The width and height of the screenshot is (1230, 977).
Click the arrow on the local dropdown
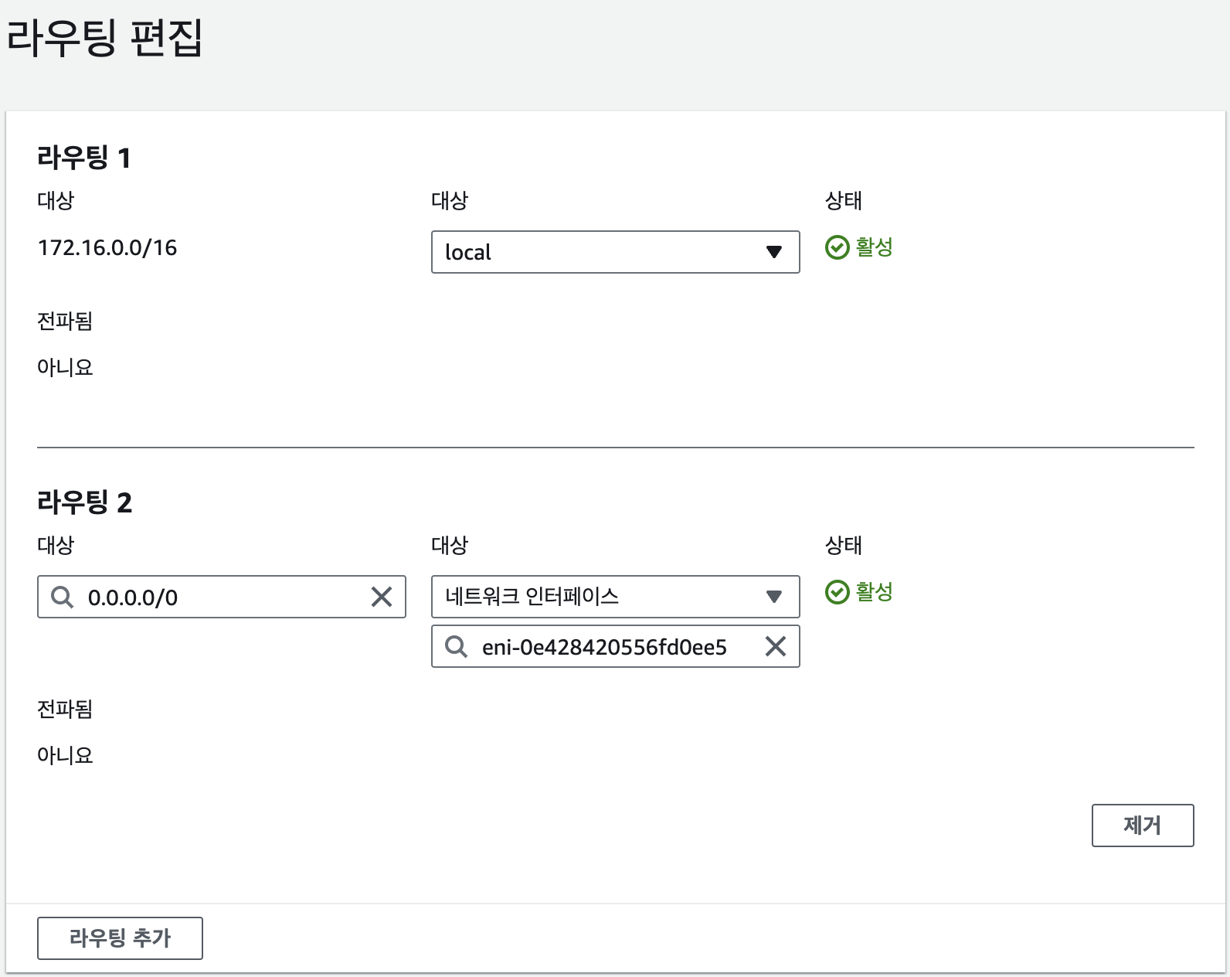774,252
